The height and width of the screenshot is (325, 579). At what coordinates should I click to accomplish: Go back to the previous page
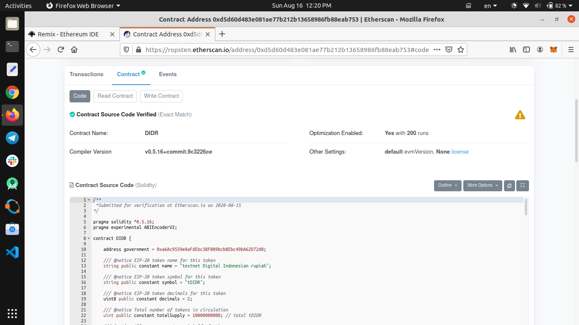pyautogui.click(x=33, y=50)
